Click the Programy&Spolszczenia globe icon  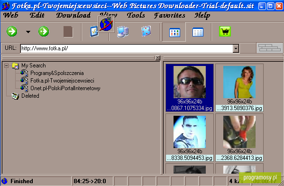(24, 73)
